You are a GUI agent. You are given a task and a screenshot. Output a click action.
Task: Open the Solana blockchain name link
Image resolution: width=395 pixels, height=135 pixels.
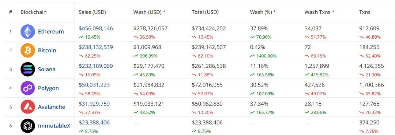tap(46, 69)
